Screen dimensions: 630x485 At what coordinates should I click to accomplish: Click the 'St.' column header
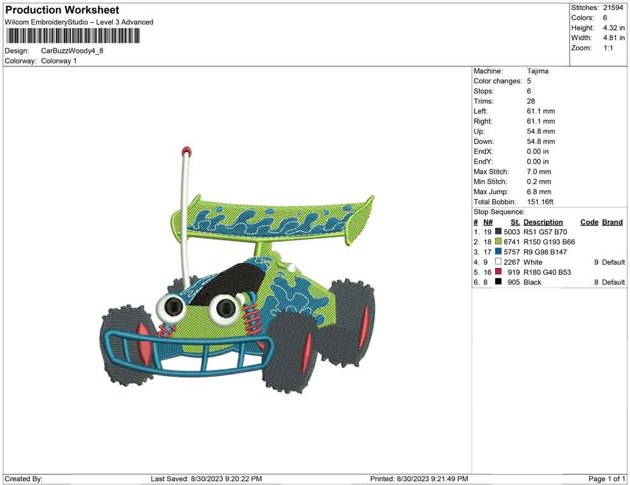pos(515,222)
